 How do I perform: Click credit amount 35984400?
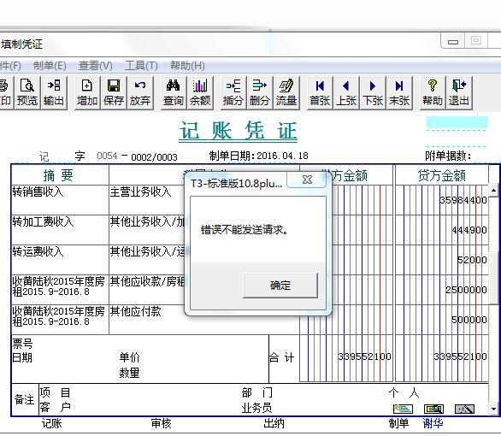point(463,200)
